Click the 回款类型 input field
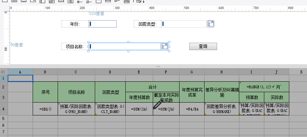307x137 pixels. coord(184,24)
